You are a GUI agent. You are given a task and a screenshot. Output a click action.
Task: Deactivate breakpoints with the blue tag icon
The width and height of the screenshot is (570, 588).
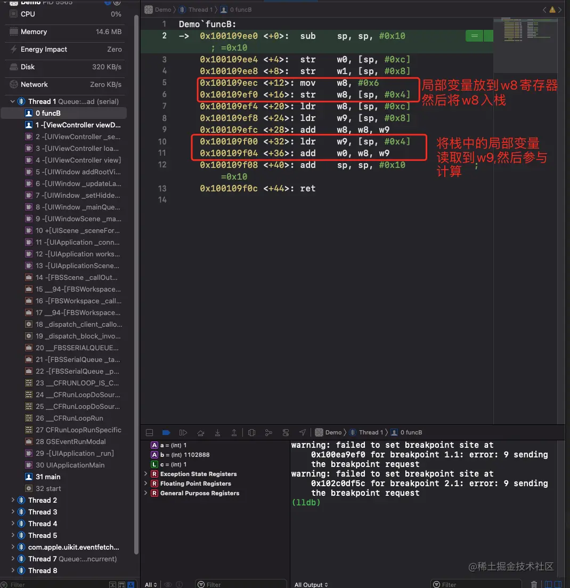(166, 432)
